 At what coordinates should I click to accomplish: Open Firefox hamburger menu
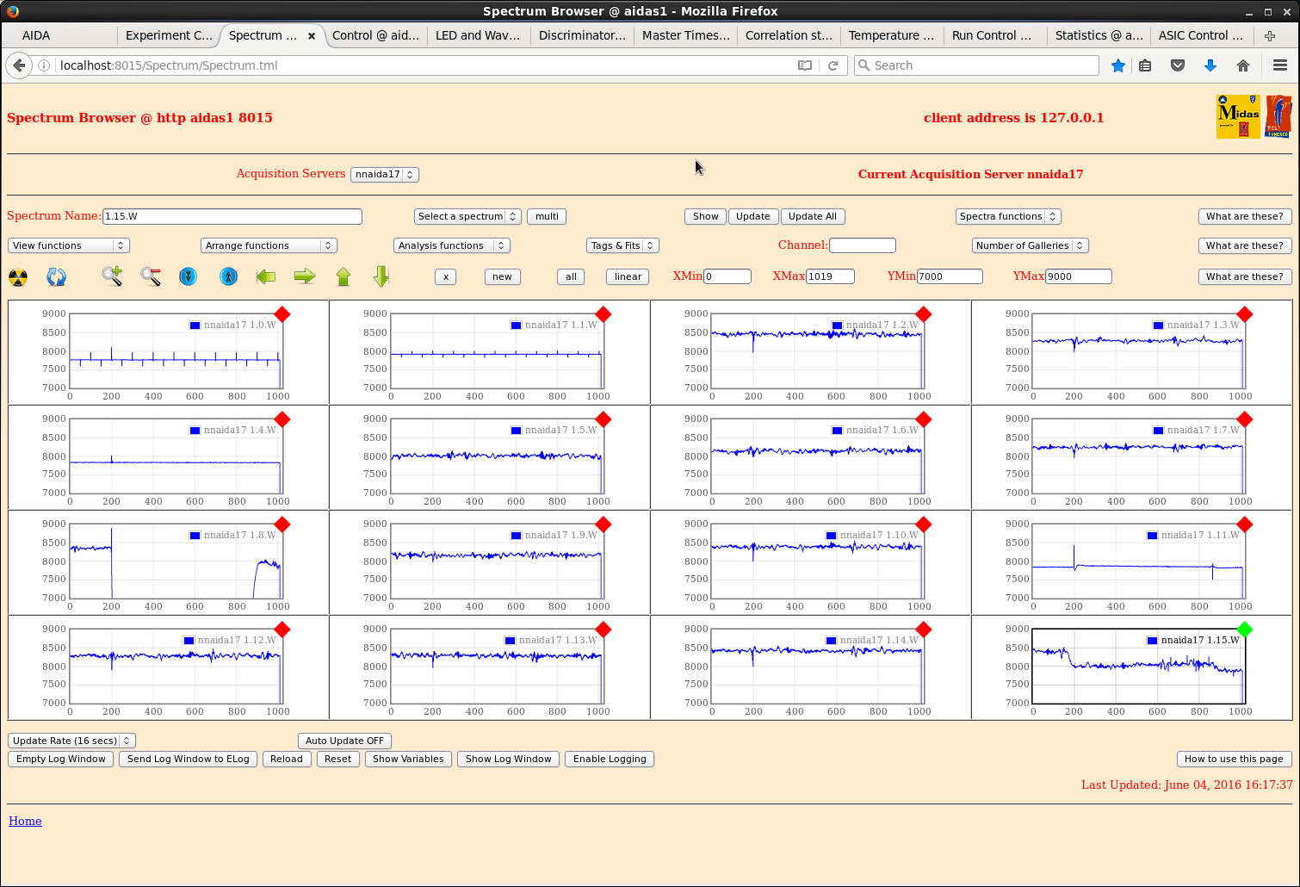tap(1280, 65)
